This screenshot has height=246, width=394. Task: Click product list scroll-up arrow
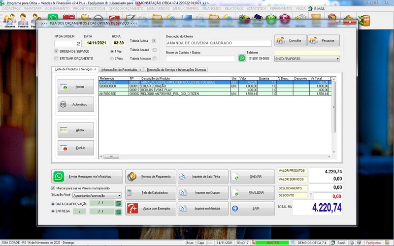tap(334, 79)
